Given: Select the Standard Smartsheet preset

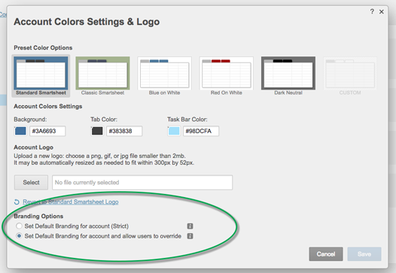Looking at the screenshot, I should click(x=41, y=76).
